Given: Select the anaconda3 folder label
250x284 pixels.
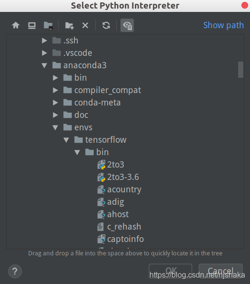Looking at the screenshot, I should click(x=85, y=65).
